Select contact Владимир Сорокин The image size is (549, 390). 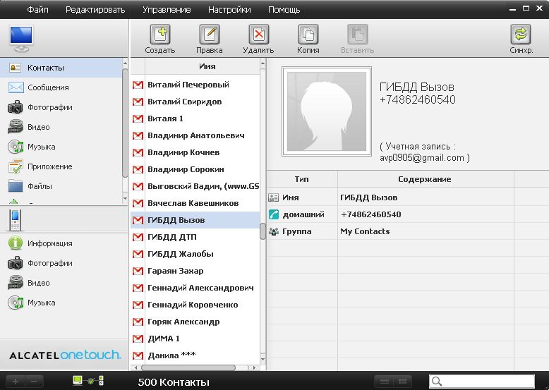[x=195, y=169]
